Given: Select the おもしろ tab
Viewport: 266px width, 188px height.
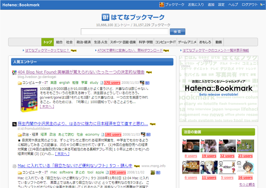Looking at the screenshot, I should click(205, 42).
